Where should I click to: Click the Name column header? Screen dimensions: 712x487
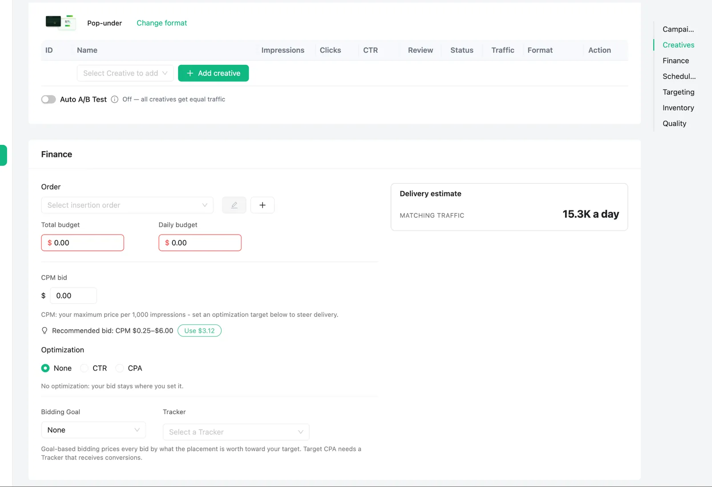point(87,50)
